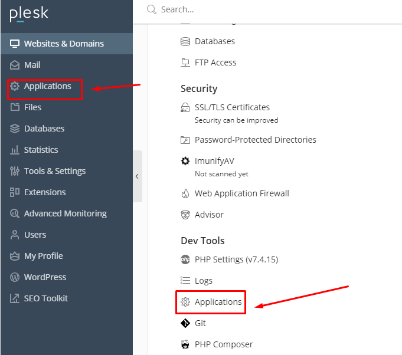The height and width of the screenshot is (355, 402).
Task: Open My Profile sidebar item
Action: [x=67, y=256]
